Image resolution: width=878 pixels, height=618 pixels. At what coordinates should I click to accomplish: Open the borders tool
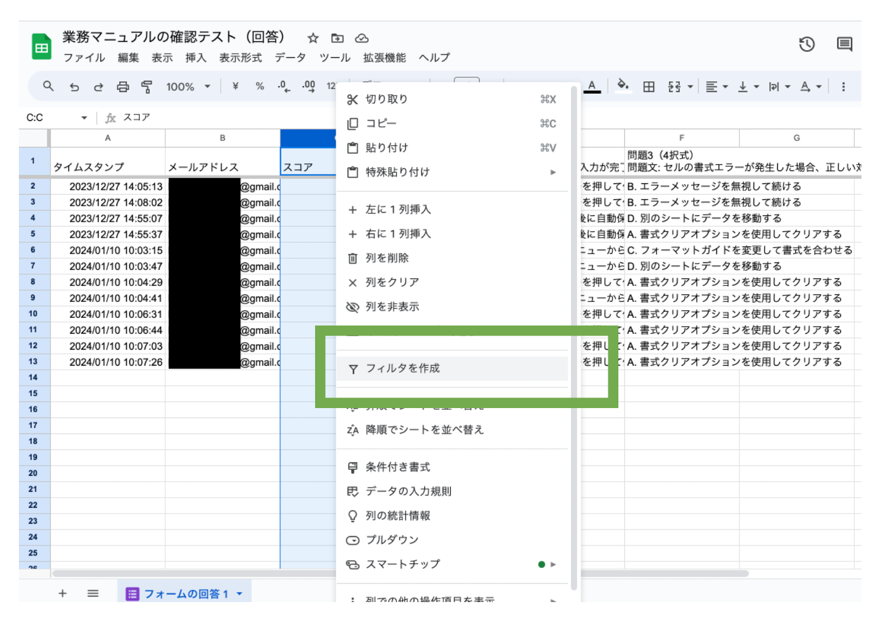pos(648,87)
